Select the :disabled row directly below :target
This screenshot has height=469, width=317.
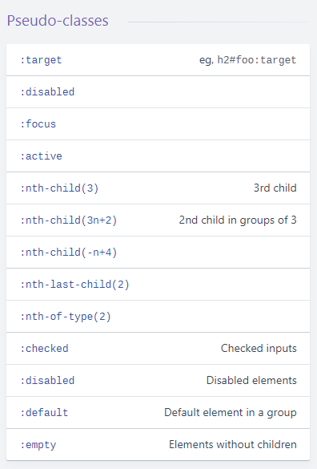tap(158, 92)
